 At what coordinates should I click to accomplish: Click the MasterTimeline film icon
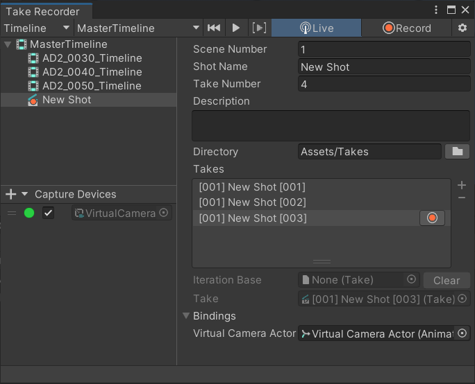click(x=22, y=44)
